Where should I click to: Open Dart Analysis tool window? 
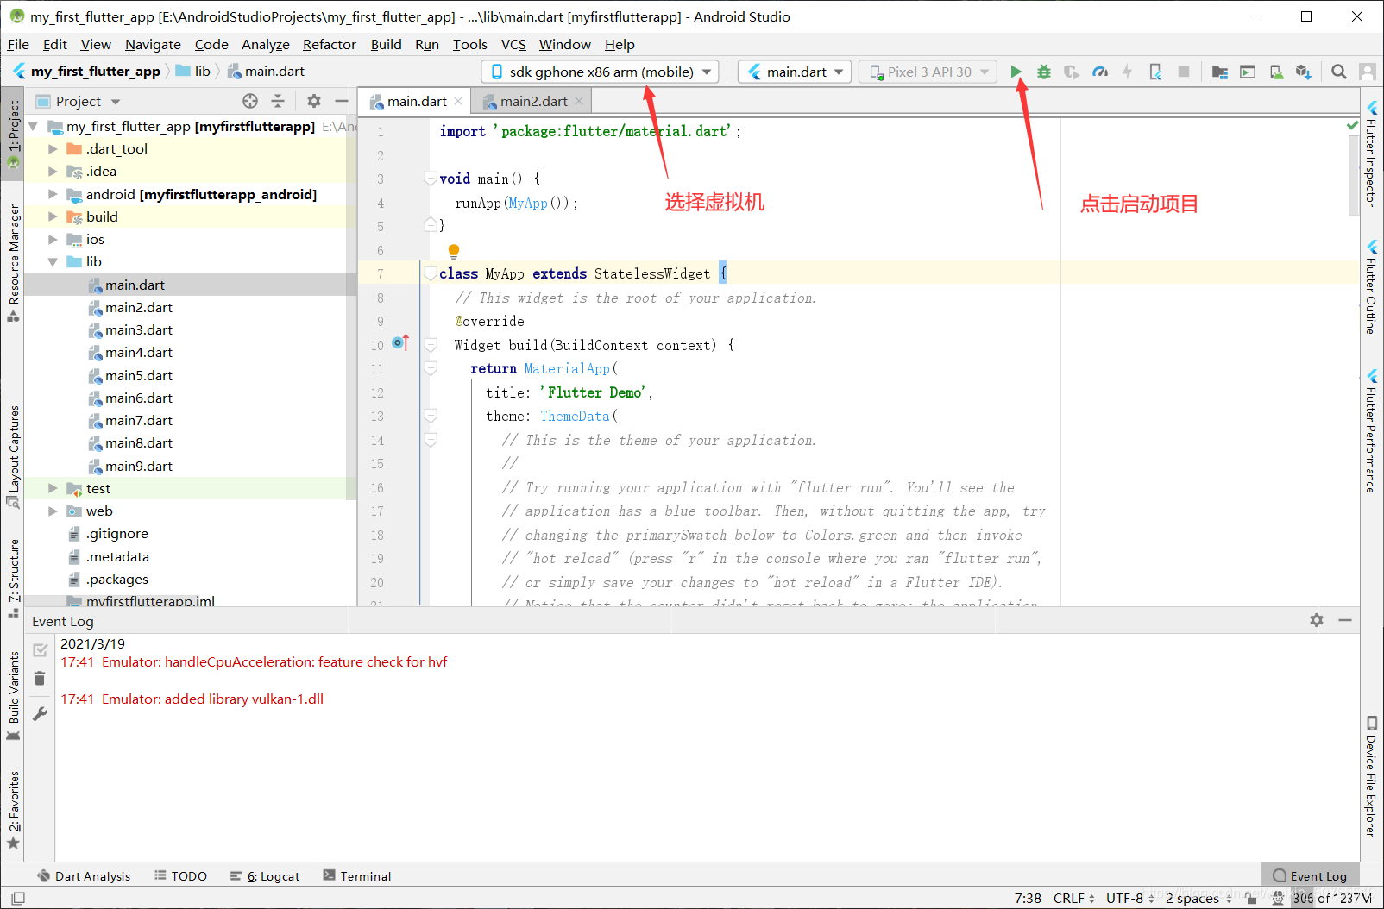point(85,875)
